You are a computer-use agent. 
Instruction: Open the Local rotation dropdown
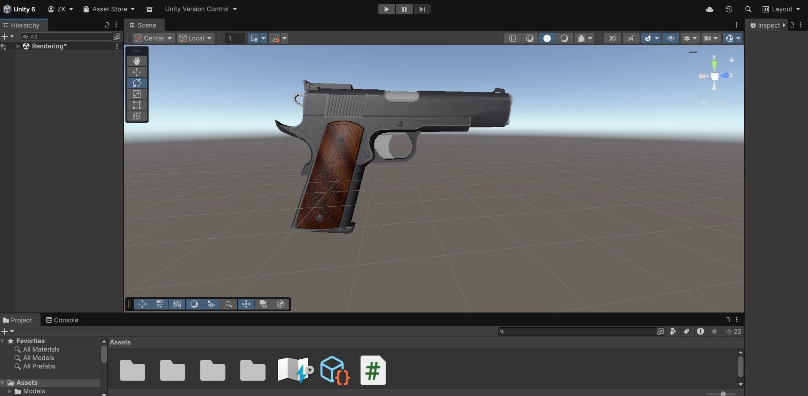[195, 38]
